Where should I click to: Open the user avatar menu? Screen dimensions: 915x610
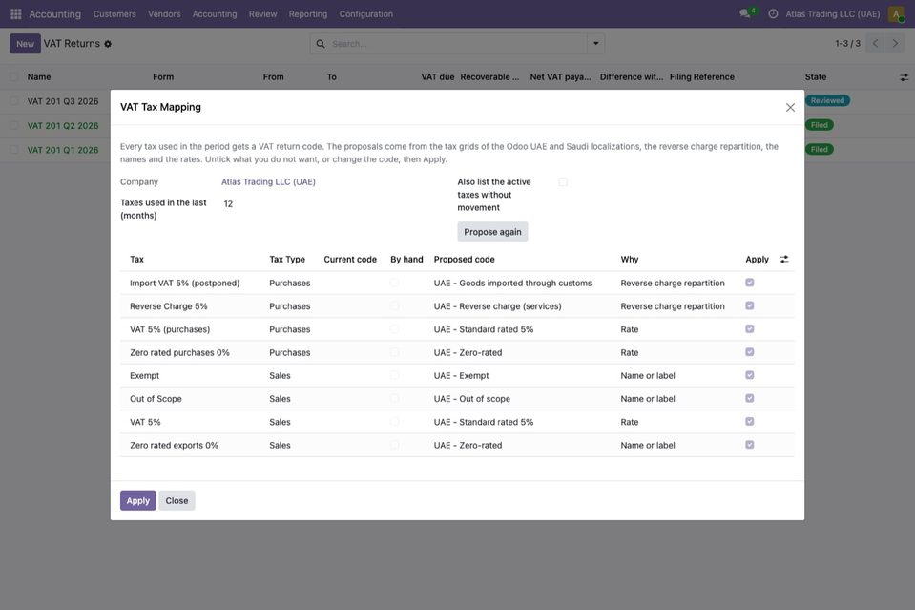896,13
